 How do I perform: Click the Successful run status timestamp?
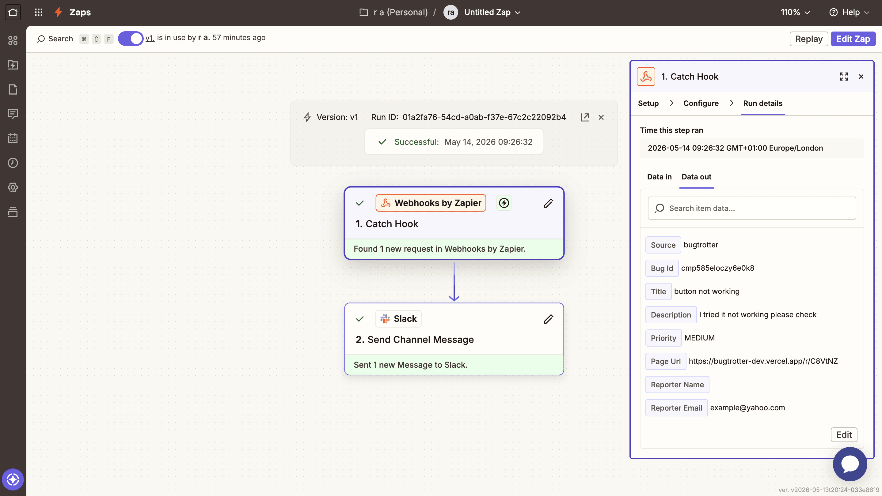pos(488,142)
